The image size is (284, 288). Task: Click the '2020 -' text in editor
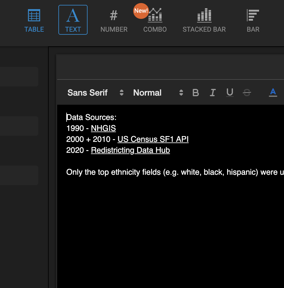click(x=78, y=150)
